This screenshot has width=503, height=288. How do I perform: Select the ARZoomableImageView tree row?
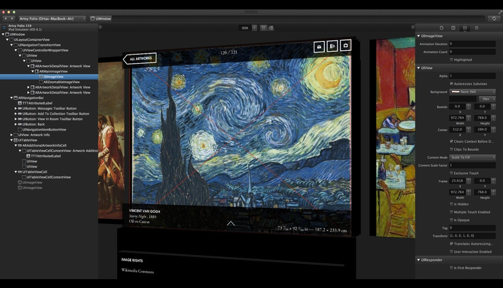pyautogui.click(x=49, y=82)
